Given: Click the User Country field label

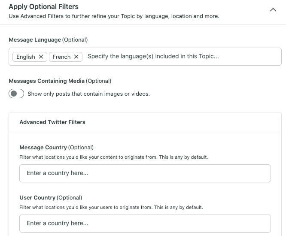Looking at the screenshot, I should (37, 197).
